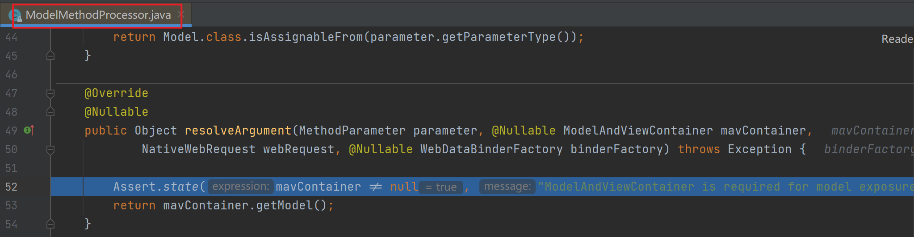The width and height of the screenshot is (914, 237).
Task: Click the isAssignableFrom method call
Action: 306,37
